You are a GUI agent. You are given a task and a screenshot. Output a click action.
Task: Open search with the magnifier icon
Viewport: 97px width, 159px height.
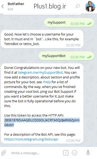click(78, 6)
